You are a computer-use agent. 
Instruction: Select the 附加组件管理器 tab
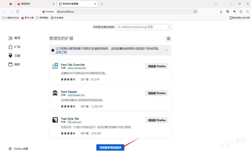point(78,4)
